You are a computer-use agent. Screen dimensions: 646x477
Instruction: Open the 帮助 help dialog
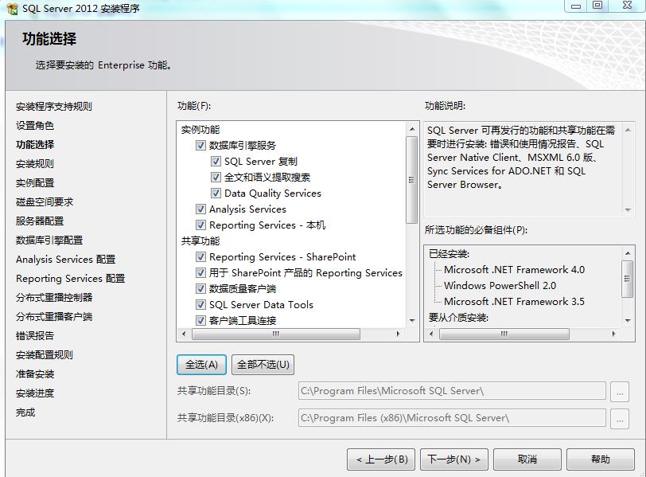(601, 459)
